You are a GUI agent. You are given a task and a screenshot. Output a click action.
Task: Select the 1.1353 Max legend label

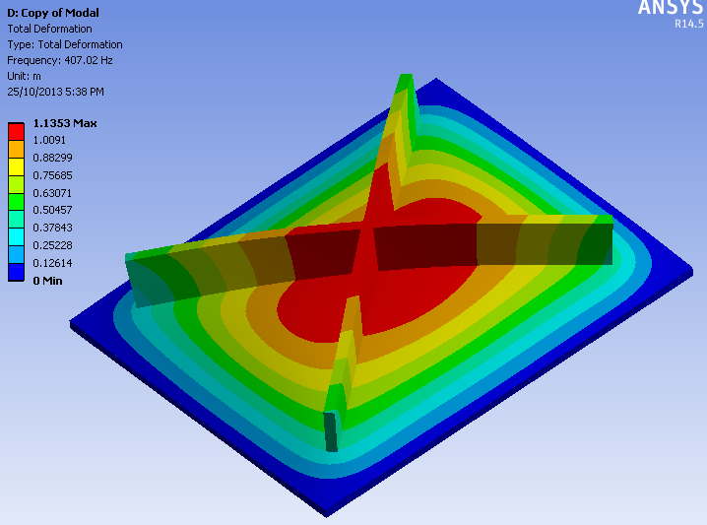(x=65, y=123)
